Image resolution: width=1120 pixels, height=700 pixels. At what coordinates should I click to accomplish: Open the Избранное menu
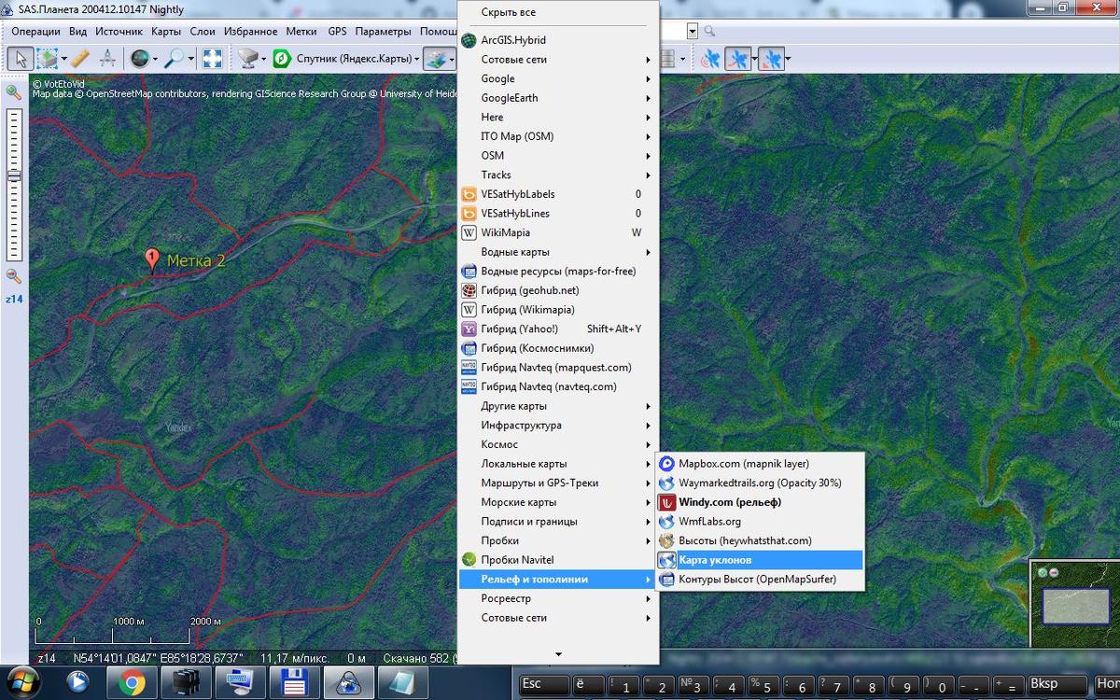coord(250,31)
